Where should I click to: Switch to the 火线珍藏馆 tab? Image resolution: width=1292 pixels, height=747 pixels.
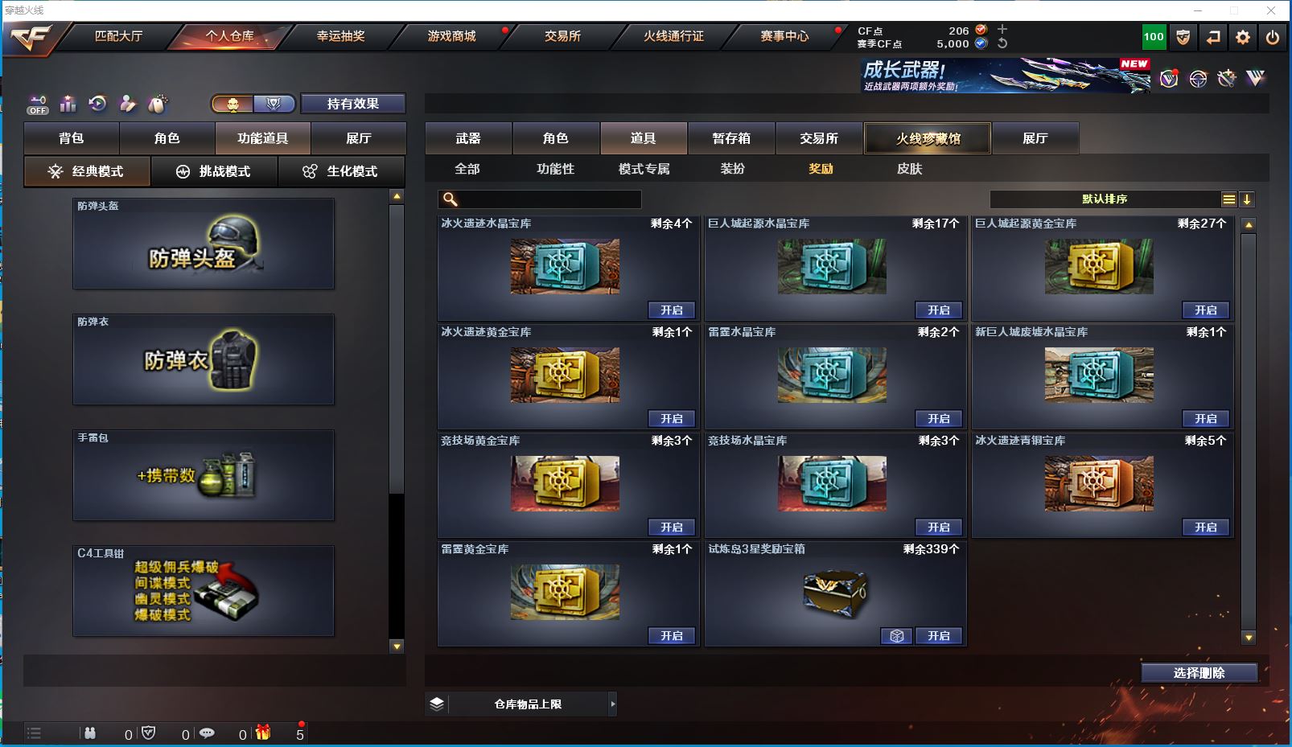[928, 138]
